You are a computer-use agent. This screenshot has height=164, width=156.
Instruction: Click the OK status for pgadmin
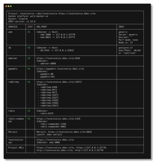point(29,69)
